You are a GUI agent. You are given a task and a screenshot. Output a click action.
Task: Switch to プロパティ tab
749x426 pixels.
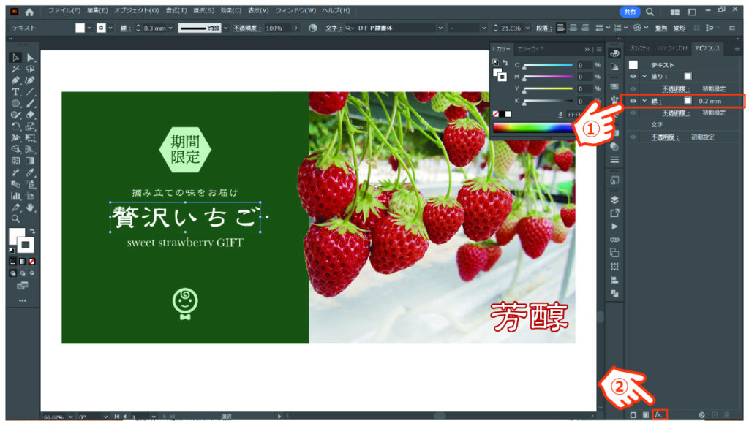point(639,49)
